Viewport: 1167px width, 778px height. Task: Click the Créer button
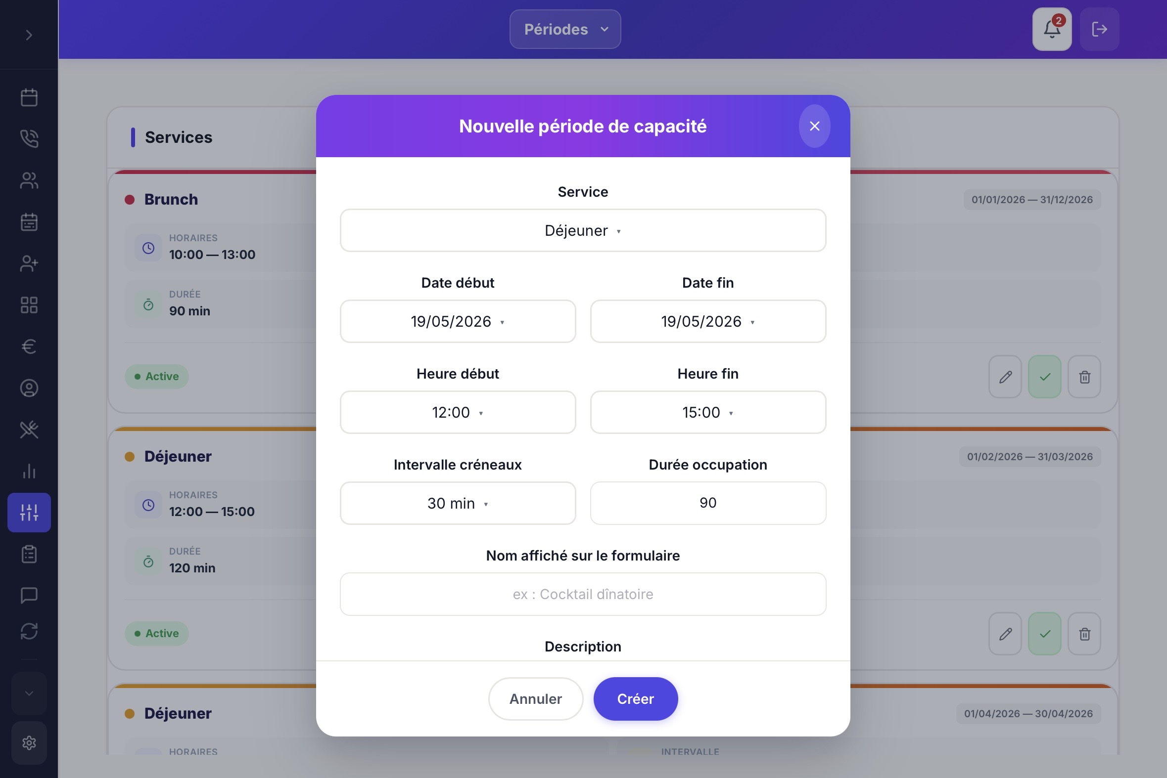(x=636, y=698)
